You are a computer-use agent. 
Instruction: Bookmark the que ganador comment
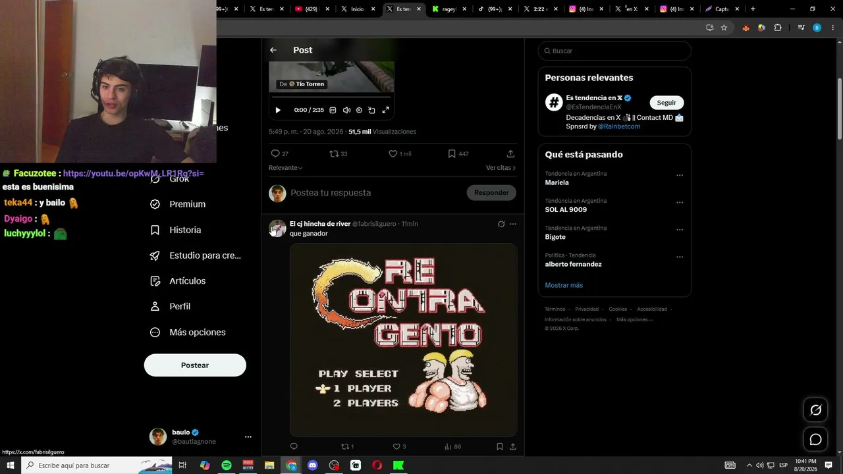coord(500,446)
